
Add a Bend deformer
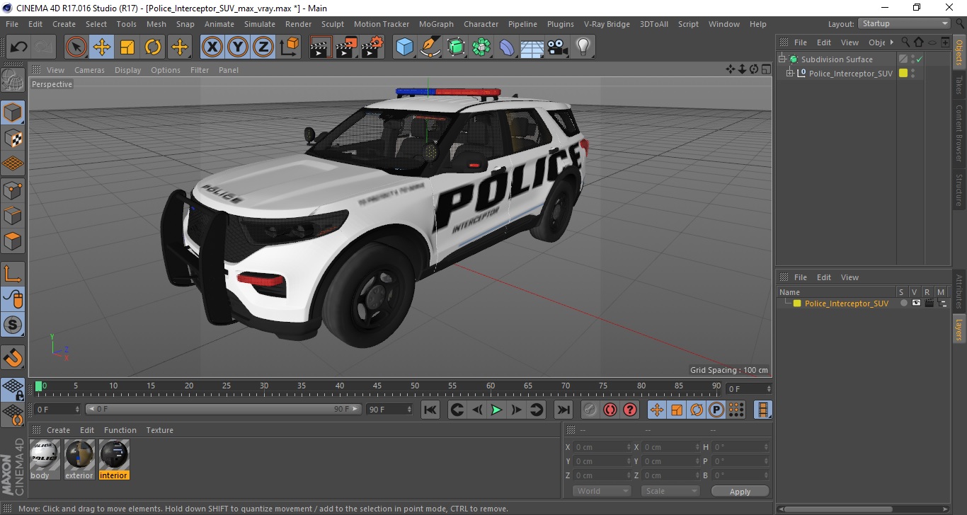[x=507, y=47]
